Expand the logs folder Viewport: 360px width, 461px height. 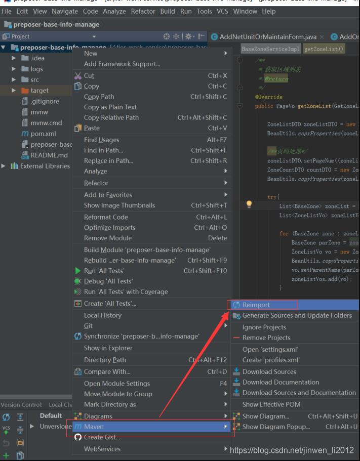(14, 69)
